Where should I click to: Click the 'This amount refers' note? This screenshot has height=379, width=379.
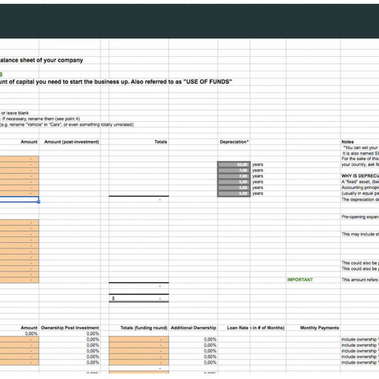click(360, 280)
